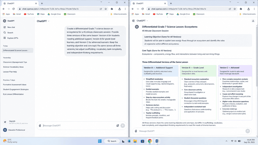Open Chrome from the taskbar
Screen dimensions: 258x145
tap(150, 141)
